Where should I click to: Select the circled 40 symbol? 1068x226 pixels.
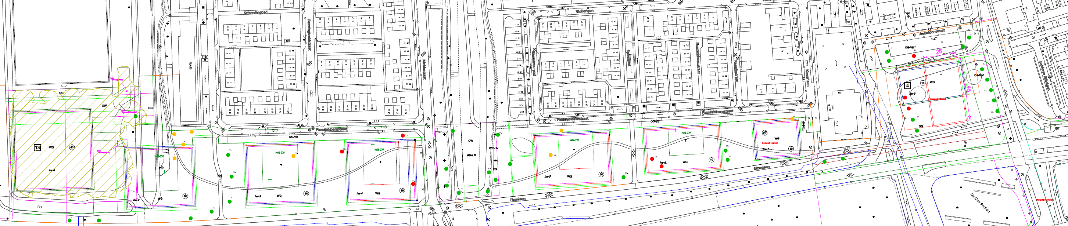(x=72, y=147)
